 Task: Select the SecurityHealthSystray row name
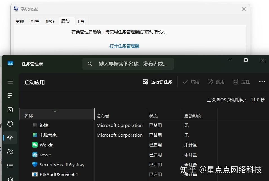tap(62, 164)
